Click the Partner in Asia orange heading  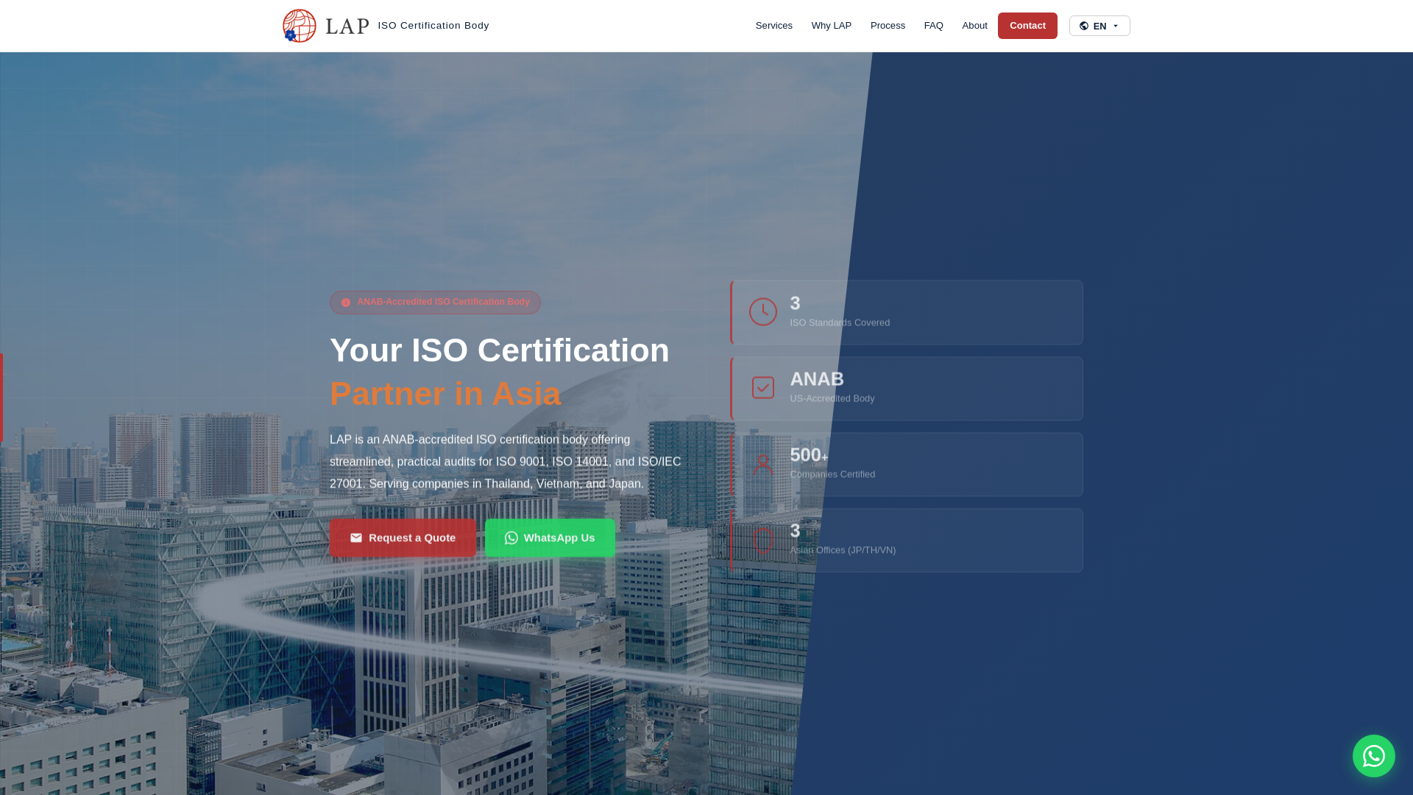445,394
